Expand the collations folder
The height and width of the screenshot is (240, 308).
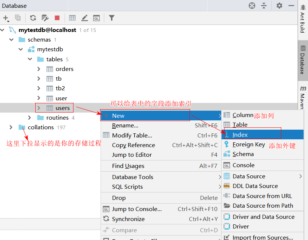click(x=11, y=127)
